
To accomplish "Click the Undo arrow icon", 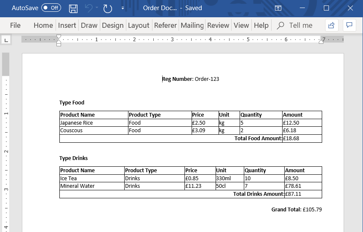I will coord(88,8).
